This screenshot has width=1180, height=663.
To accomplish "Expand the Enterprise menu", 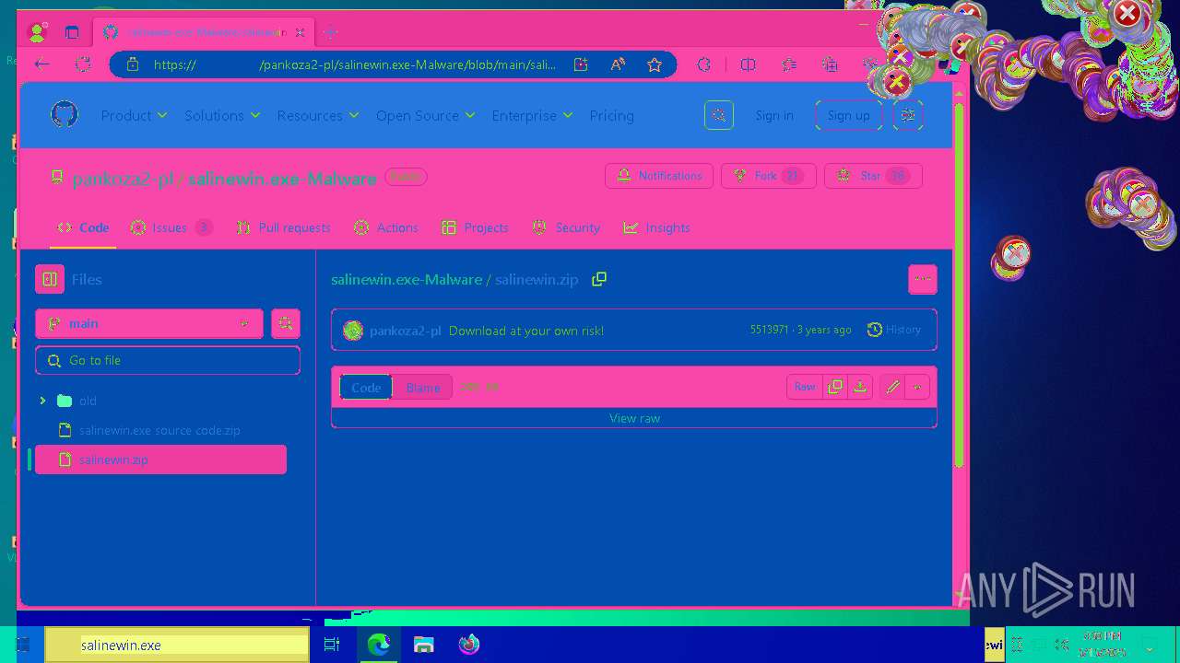I will (532, 115).
